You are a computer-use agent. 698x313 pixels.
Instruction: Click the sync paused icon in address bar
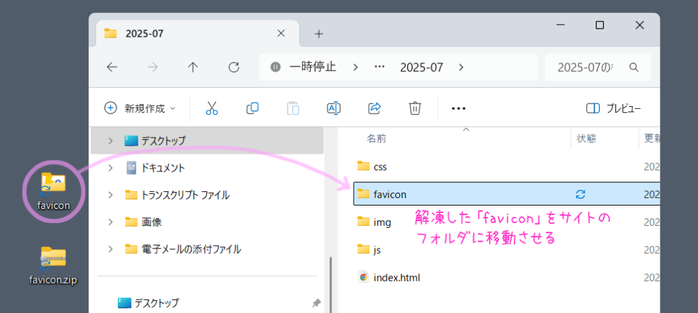coord(275,67)
